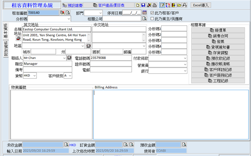Click the delete record icon
The width and height of the screenshot is (251, 156).
coord(149,5)
